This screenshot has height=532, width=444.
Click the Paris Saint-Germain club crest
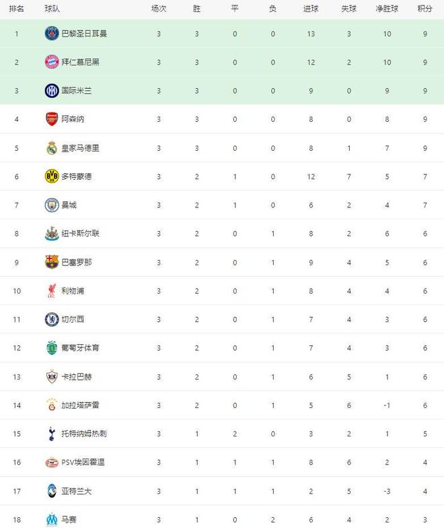(x=52, y=33)
